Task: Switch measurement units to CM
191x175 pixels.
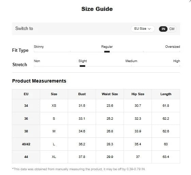Action: tap(172, 29)
